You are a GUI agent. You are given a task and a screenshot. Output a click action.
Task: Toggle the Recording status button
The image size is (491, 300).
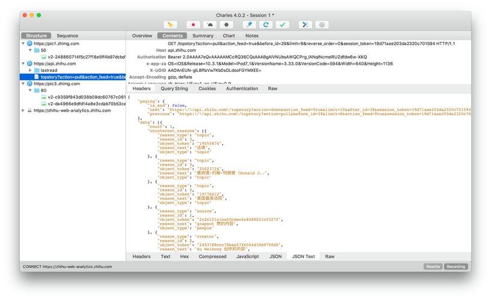pos(456,266)
